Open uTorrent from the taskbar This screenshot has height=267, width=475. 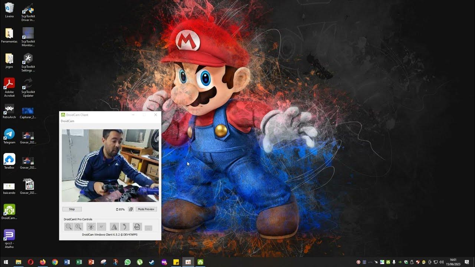[x=140, y=262]
